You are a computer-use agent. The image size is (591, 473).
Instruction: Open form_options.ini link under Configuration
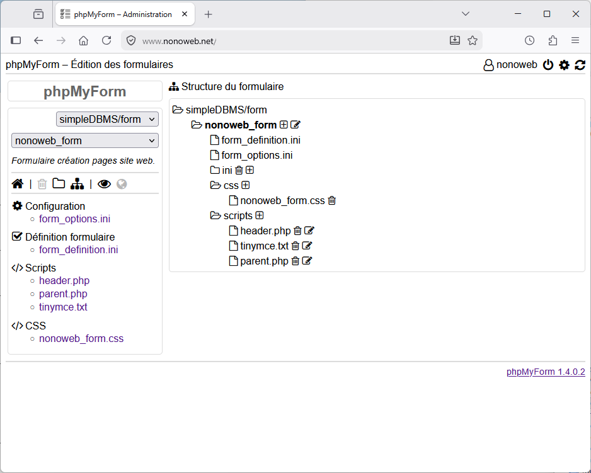point(74,219)
